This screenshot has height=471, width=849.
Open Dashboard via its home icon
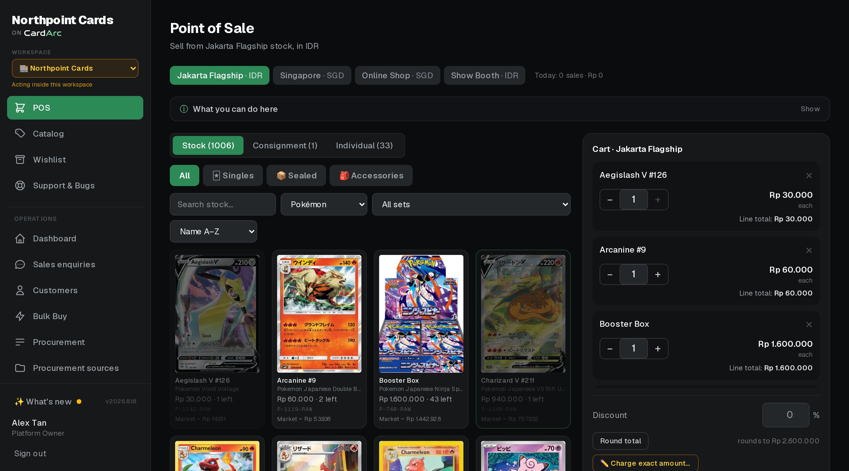point(20,238)
